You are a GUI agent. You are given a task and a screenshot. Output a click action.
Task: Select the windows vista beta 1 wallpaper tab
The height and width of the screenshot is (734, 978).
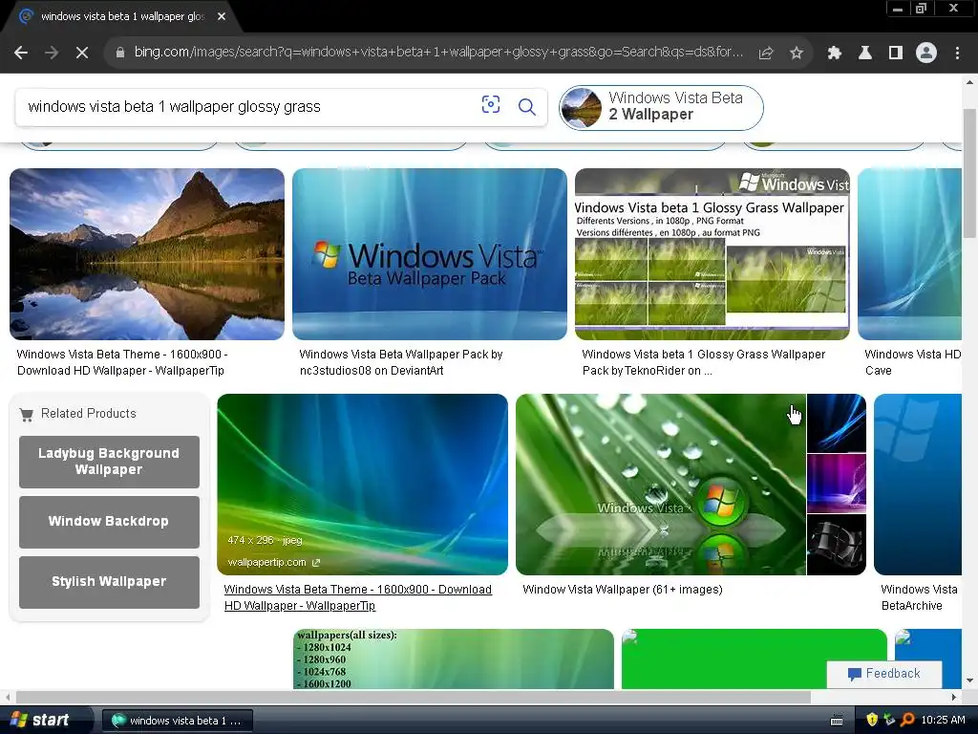coord(121,16)
